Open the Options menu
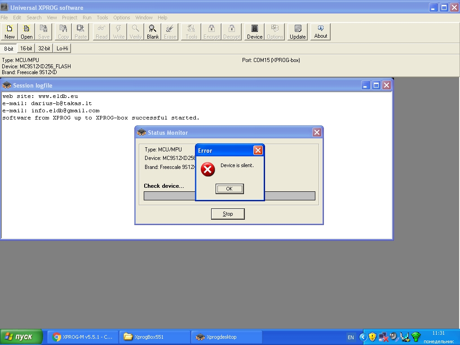Image resolution: width=460 pixels, height=345 pixels. 121,18
